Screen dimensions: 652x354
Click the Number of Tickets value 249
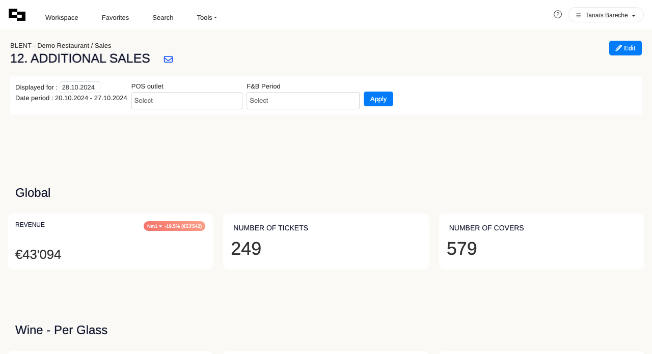pos(246,249)
